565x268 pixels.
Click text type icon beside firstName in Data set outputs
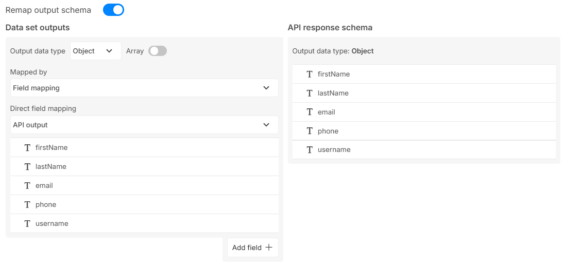coord(27,148)
